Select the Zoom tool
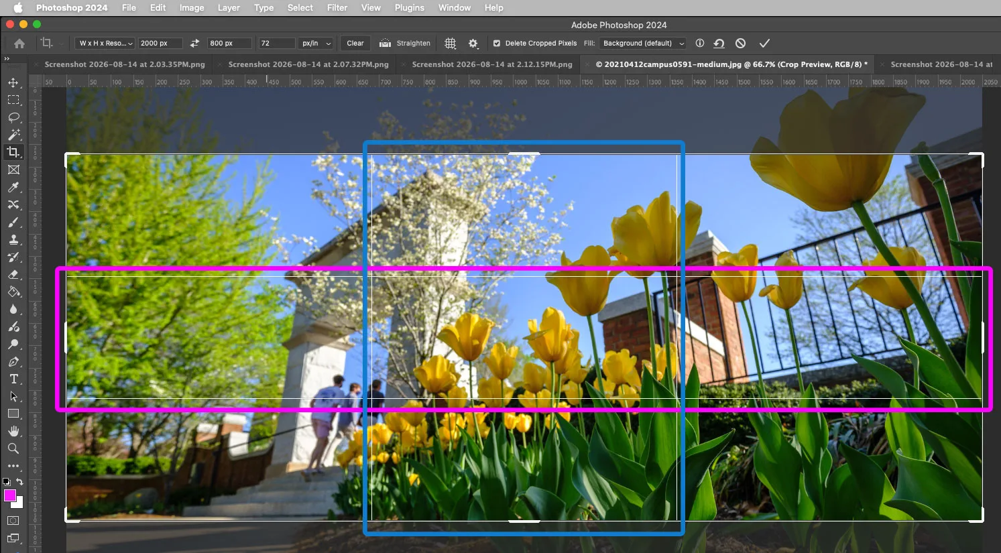 (13, 448)
